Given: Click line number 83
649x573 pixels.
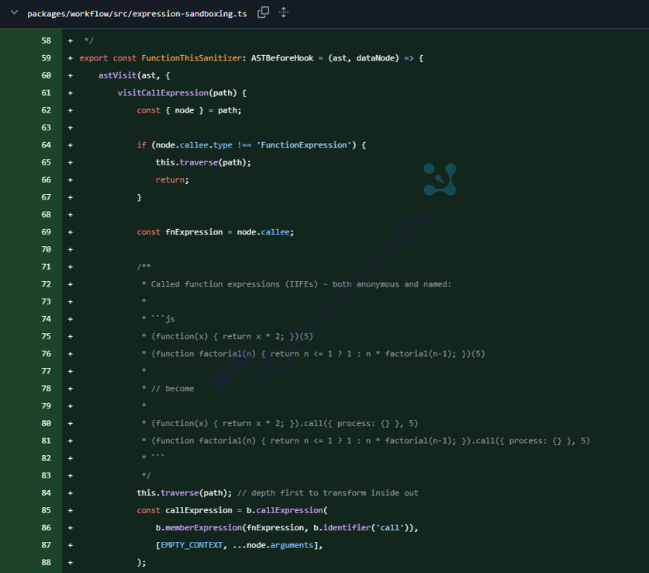Looking at the screenshot, I should [x=46, y=476].
